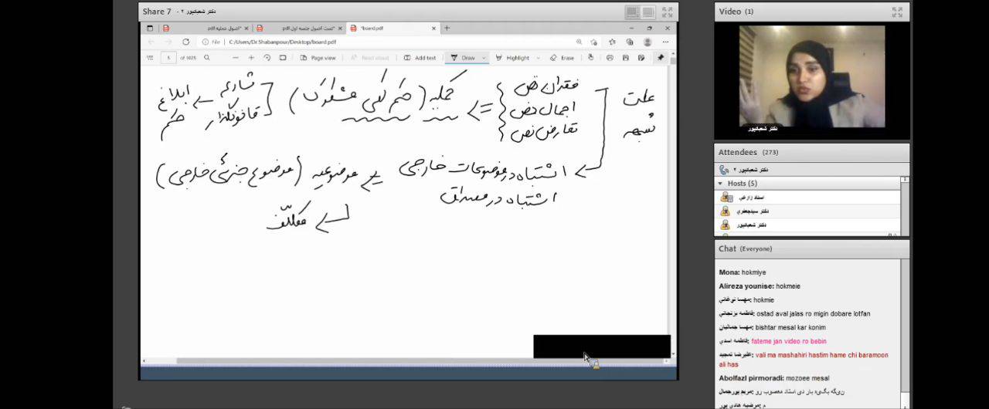Click the 'bishtar mesal kar konim' chat message

(x=790, y=327)
